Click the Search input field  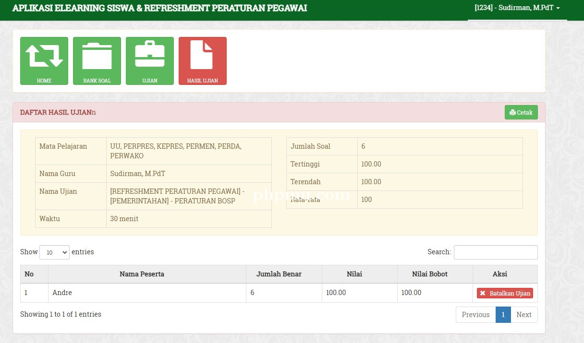point(496,252)
